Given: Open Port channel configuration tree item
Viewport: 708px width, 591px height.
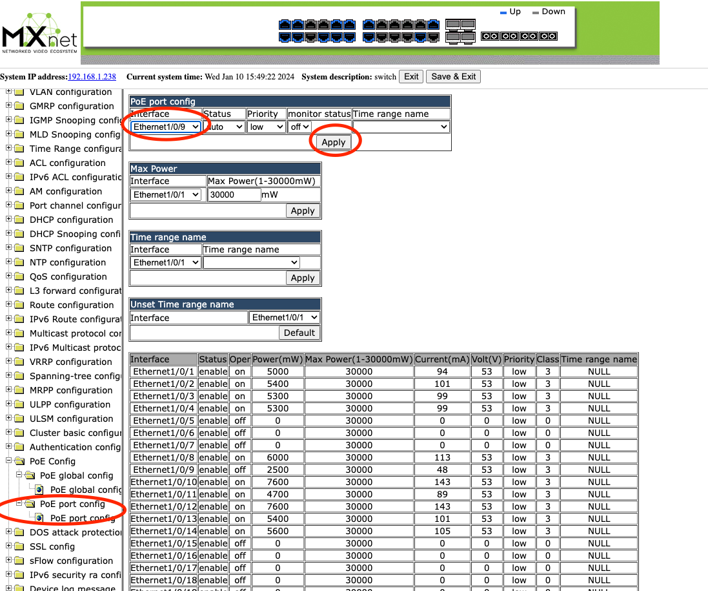Looking at the screenshot, I should (x=76, y=205).
